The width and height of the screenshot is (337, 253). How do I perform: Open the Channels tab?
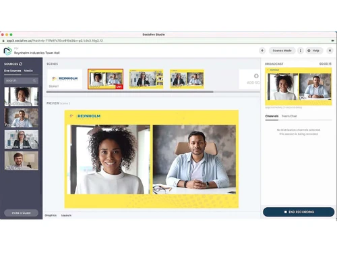point(272,116)
